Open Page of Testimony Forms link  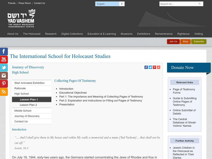tap(184, 91)
